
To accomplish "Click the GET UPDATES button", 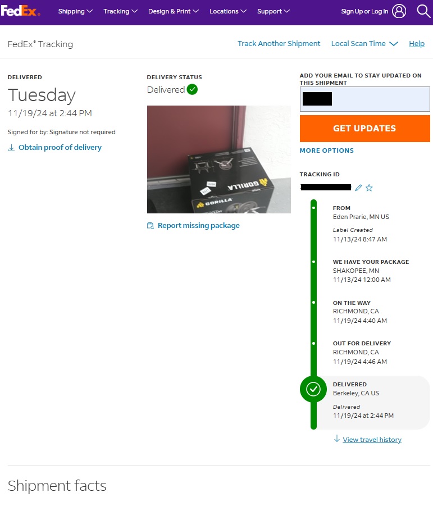I will click(365, 129).
